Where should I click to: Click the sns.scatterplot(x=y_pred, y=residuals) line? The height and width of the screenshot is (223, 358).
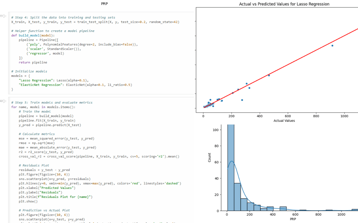coord(55,179)
